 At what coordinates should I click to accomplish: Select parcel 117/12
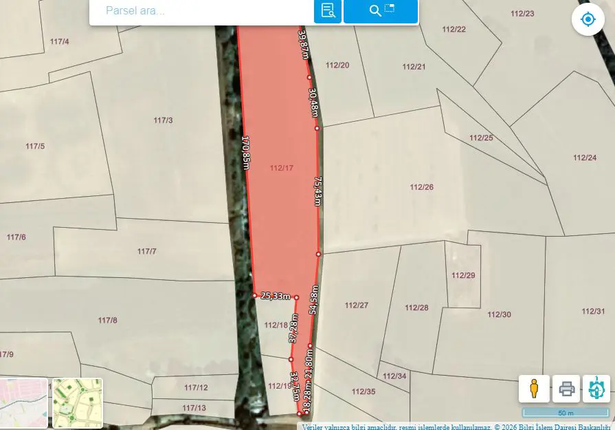coord(196,387)
